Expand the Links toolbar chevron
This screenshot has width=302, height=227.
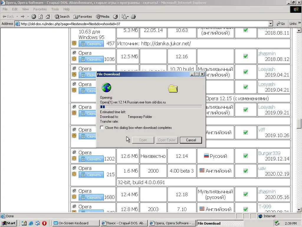click(x=300, y=23)
